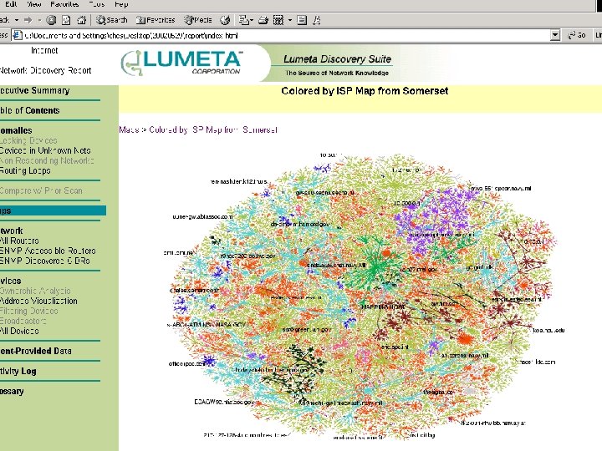
Task: Click the Messenger icon in toolbar
Action: click(317, 20)
